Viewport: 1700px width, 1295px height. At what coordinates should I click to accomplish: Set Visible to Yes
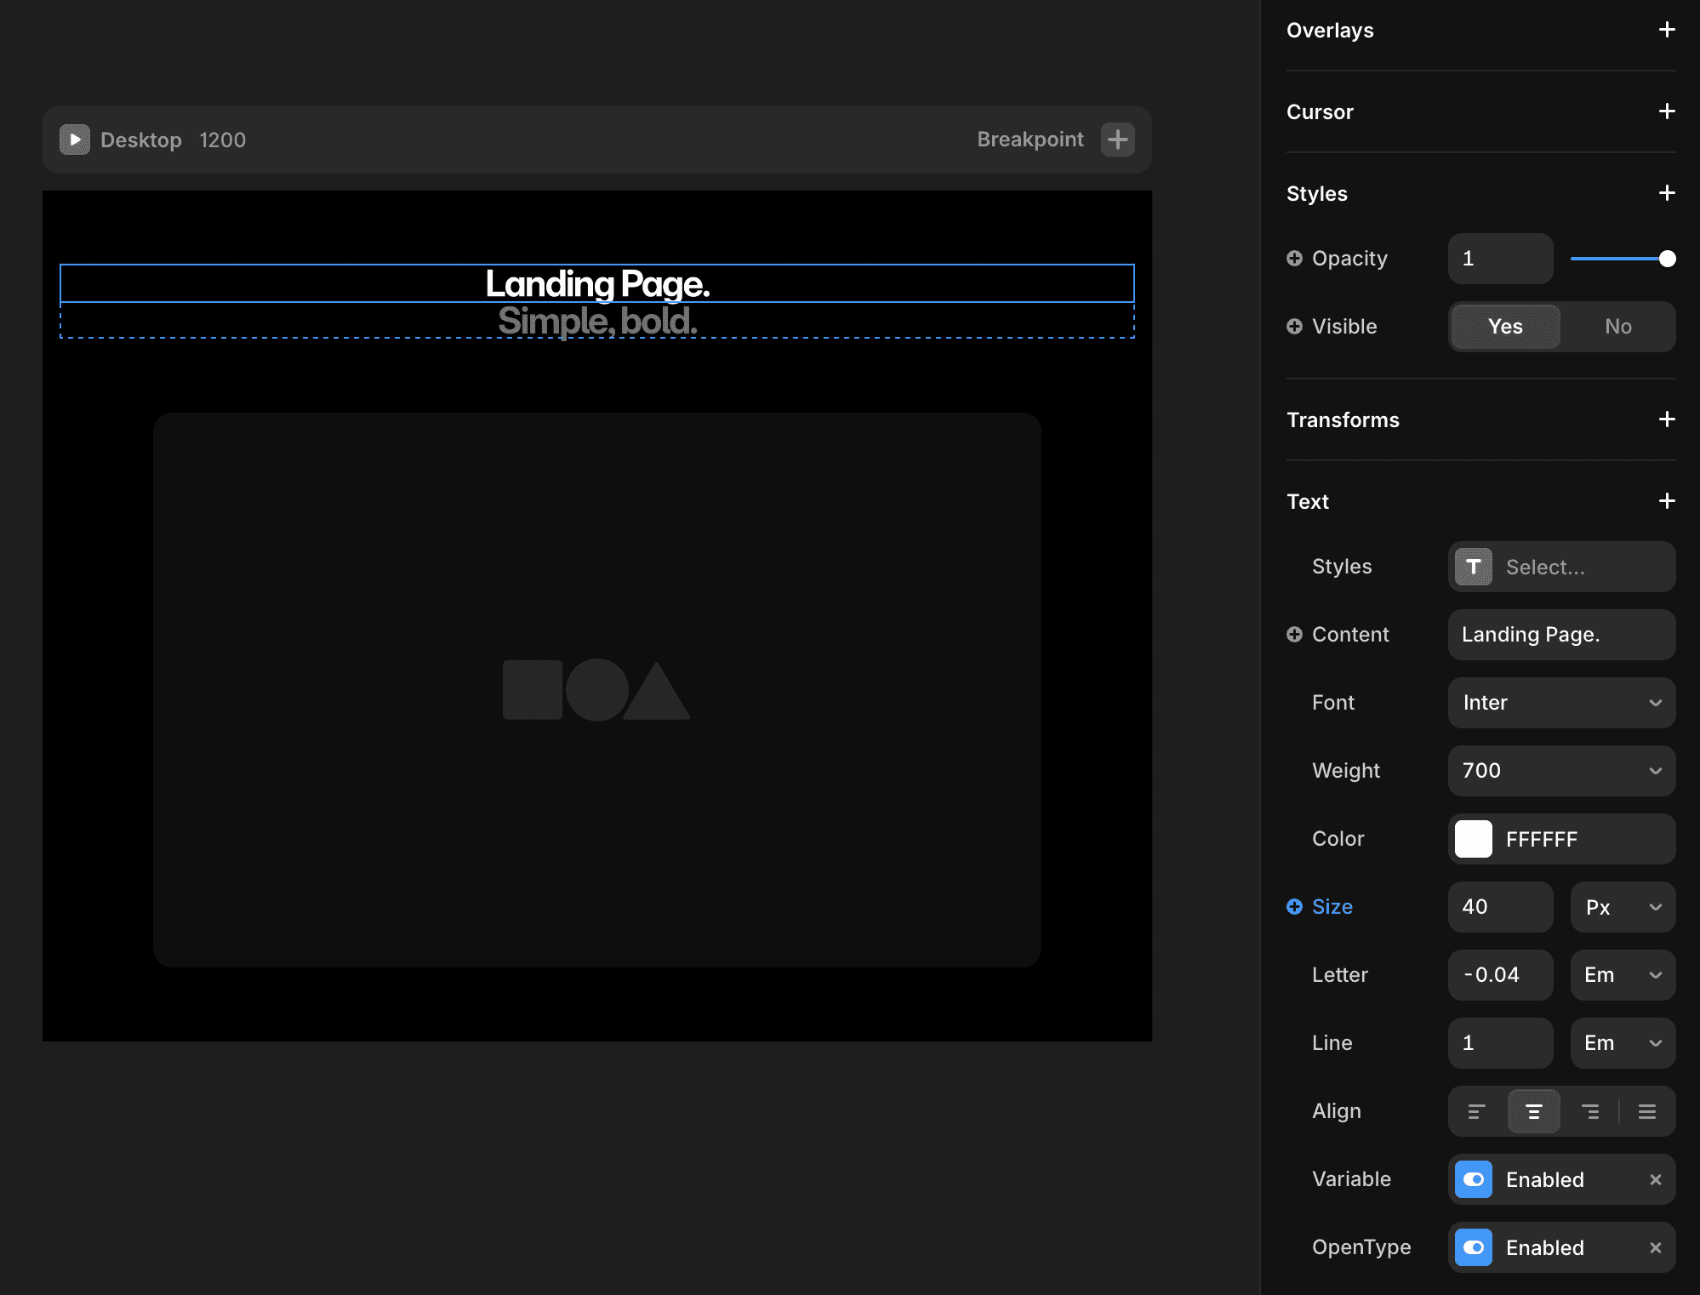click(1505, 327)
